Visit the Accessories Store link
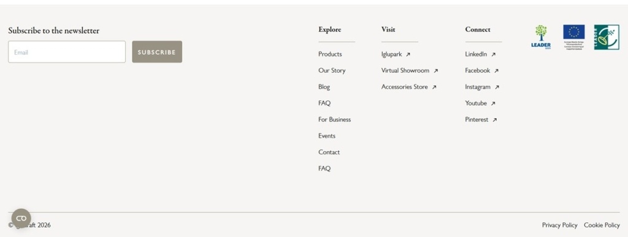The height and width of the screenshot is (237, 628). pyautogui.click(x=405, y=87)
